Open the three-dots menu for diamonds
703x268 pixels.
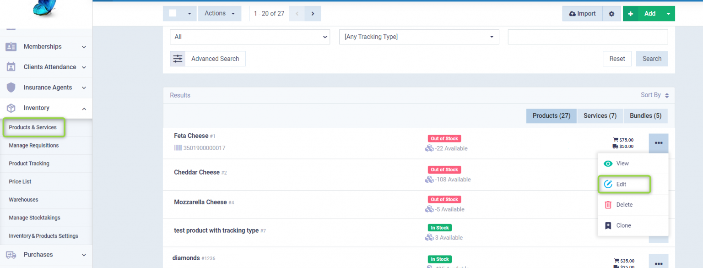658,263
